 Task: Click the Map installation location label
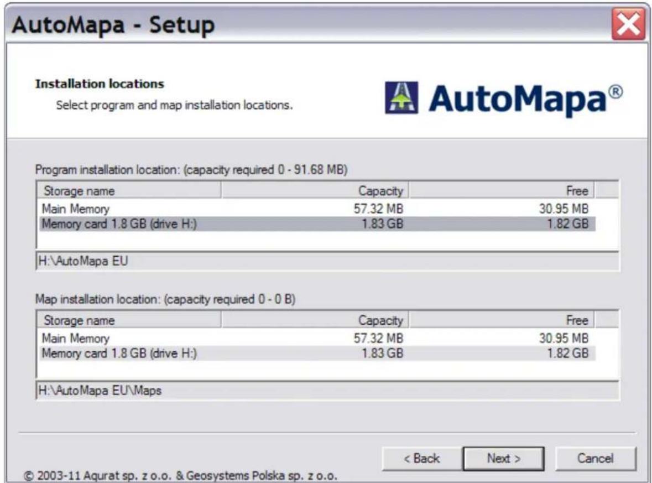[x=165, y=299]
